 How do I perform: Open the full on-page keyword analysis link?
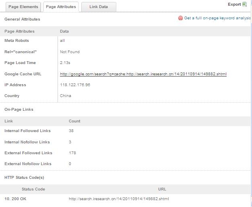(217, 18)
